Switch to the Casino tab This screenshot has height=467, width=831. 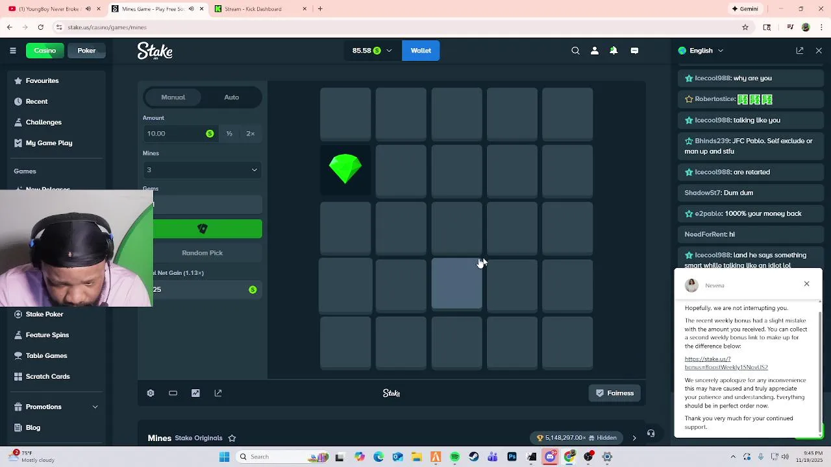[x=45, y=51]
